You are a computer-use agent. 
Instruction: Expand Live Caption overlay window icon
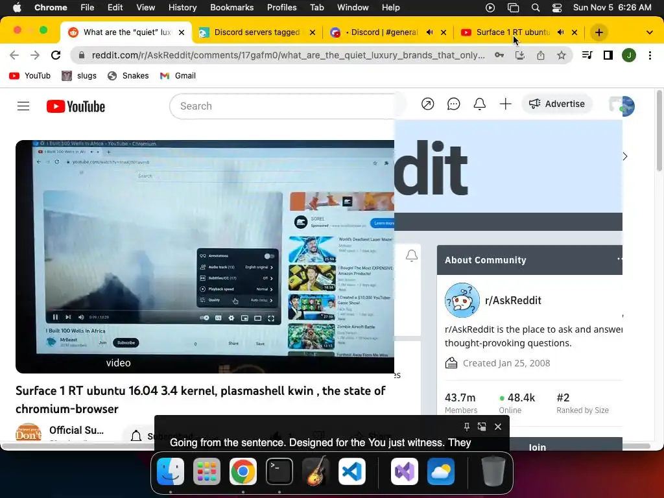(x=482, y=427)
